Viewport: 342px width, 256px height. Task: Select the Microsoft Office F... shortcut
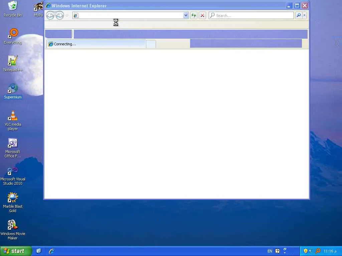(13, 148)
